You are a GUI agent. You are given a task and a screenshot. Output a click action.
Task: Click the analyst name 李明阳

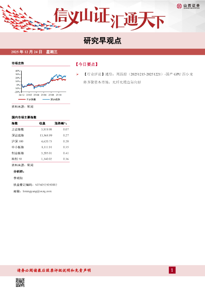coord(18,178)
